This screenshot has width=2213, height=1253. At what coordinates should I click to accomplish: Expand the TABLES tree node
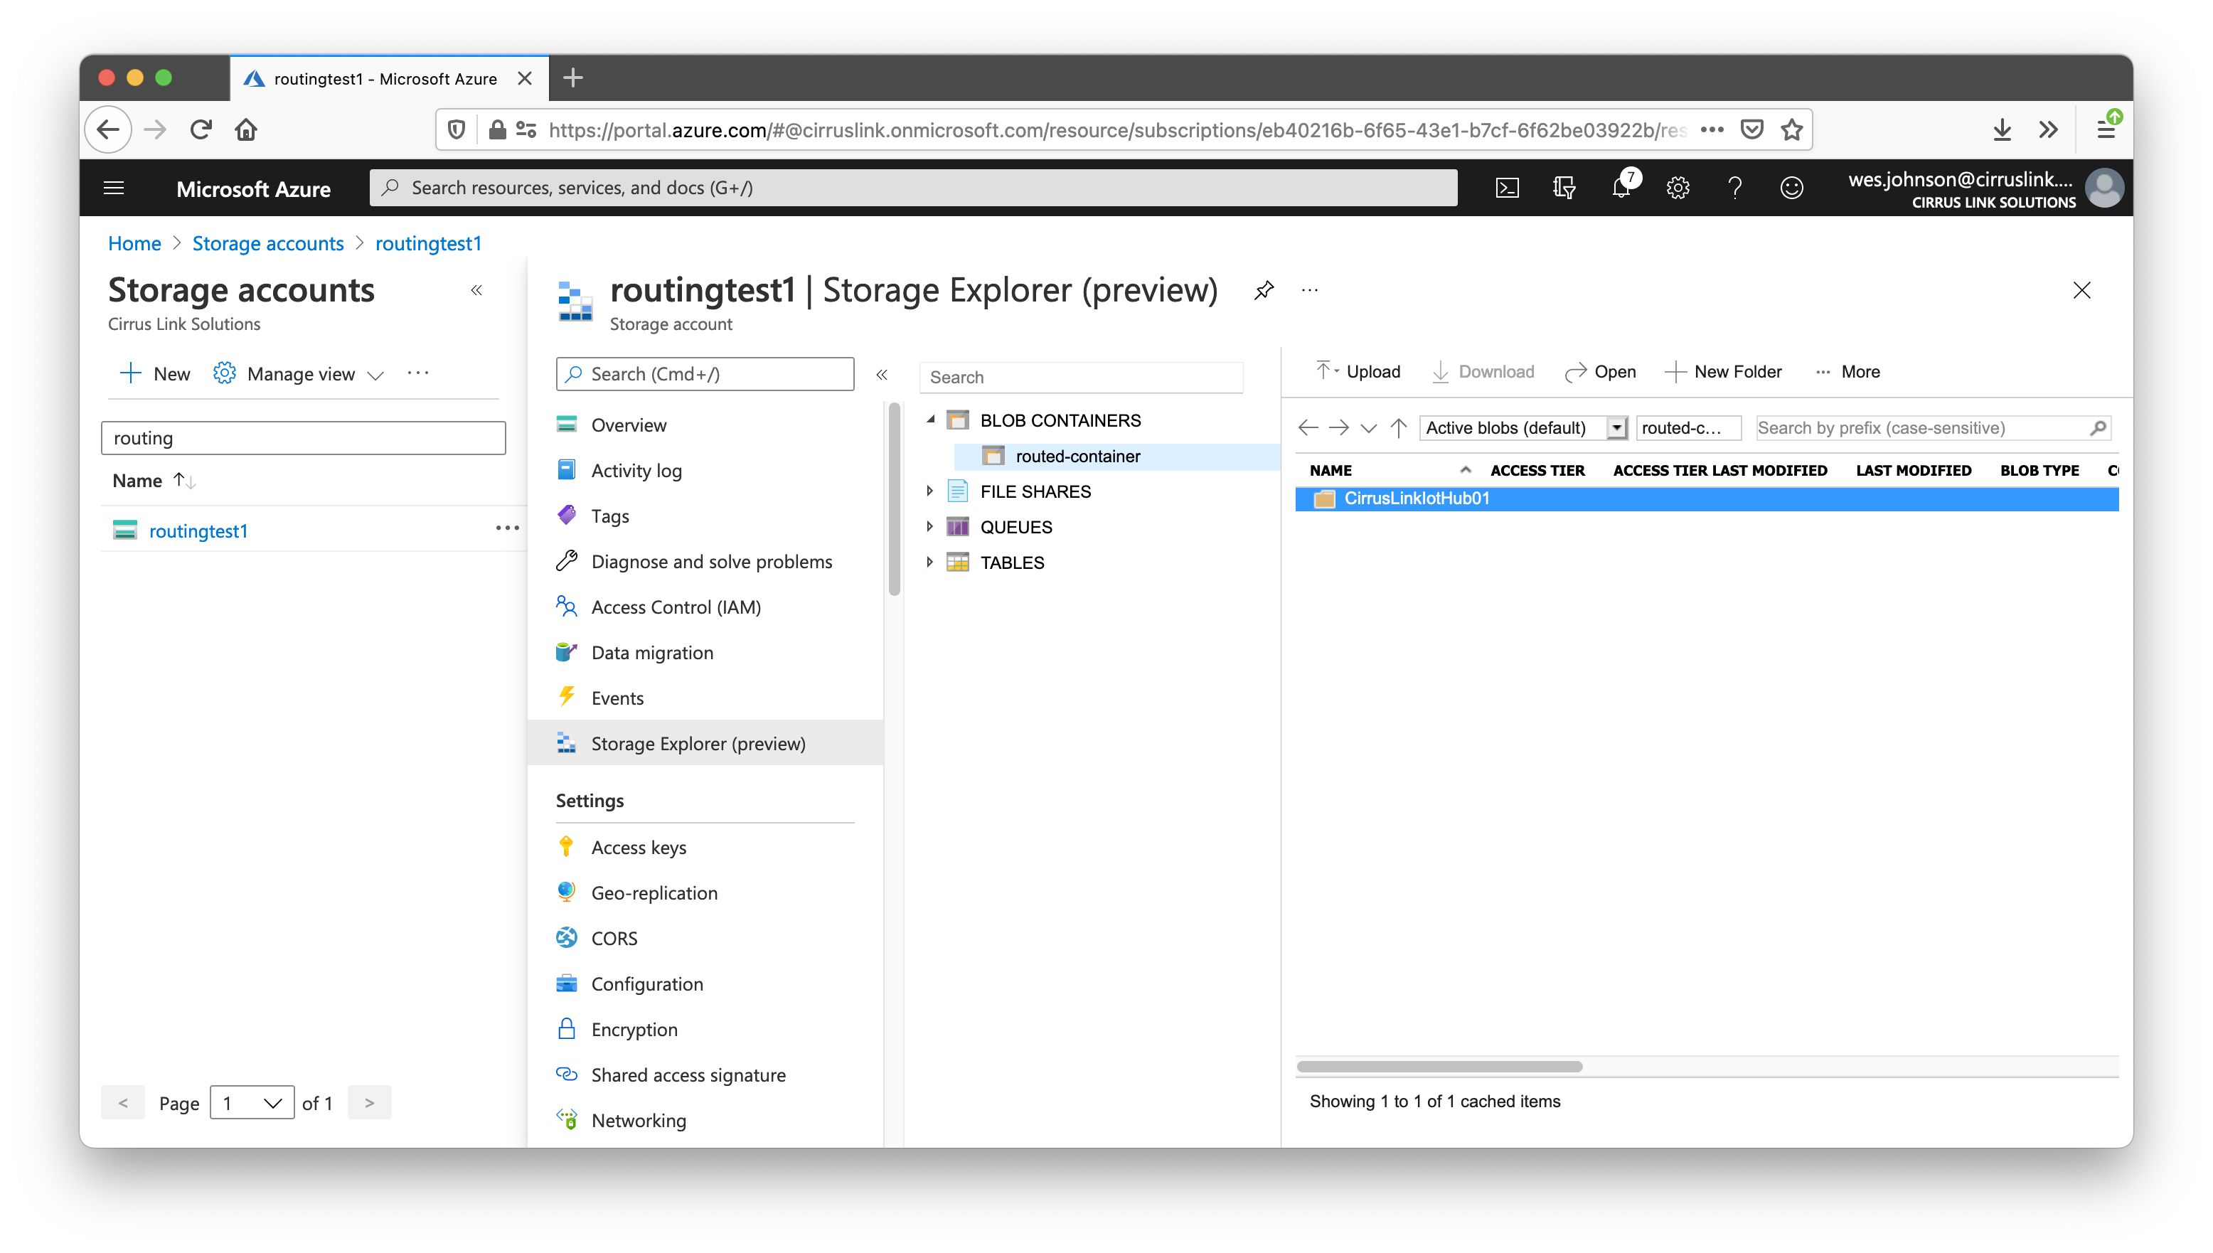coord(929,562)
